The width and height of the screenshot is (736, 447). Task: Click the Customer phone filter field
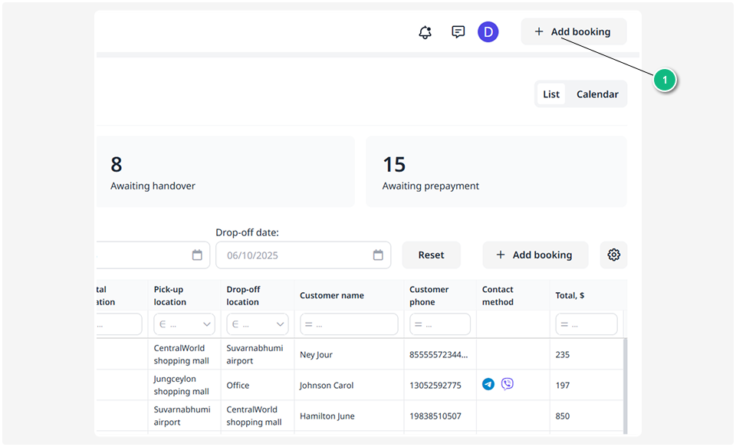[x=439, y=324]
